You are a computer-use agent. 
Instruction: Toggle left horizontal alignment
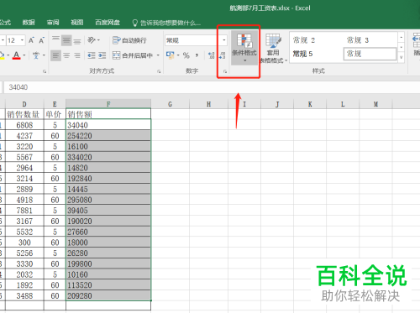pos(55,55)
